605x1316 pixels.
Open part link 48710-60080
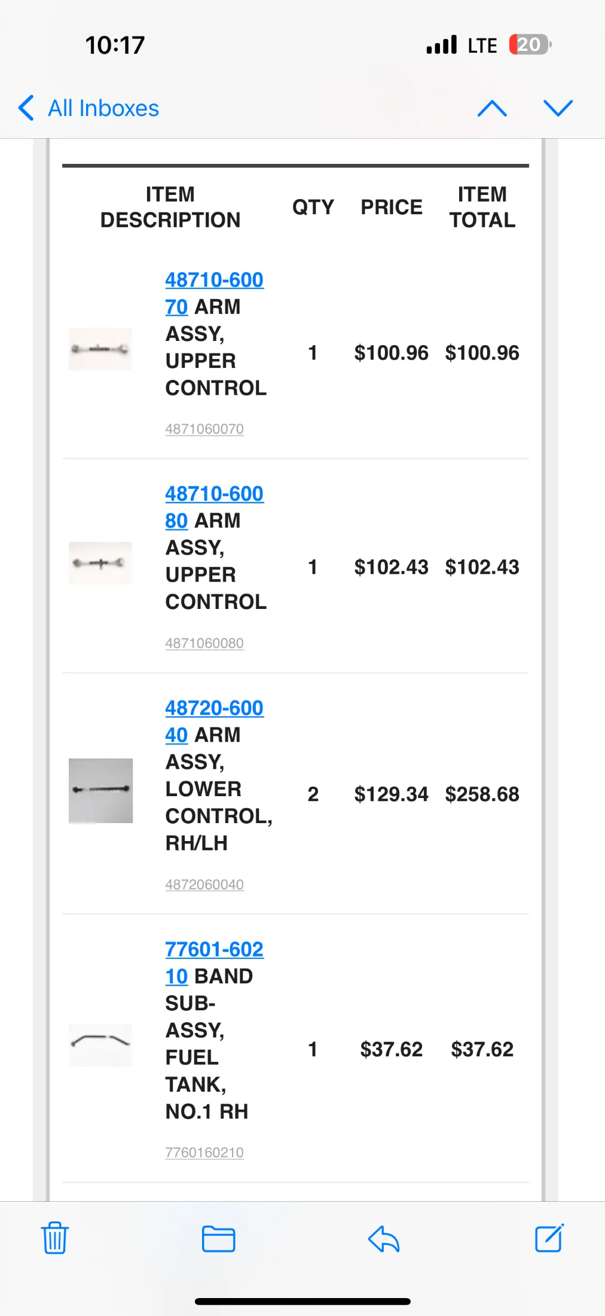213,494
